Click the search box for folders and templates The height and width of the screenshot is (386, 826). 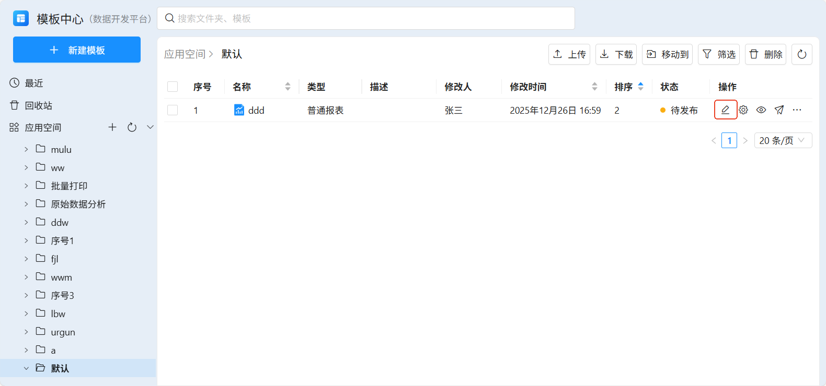366,18
